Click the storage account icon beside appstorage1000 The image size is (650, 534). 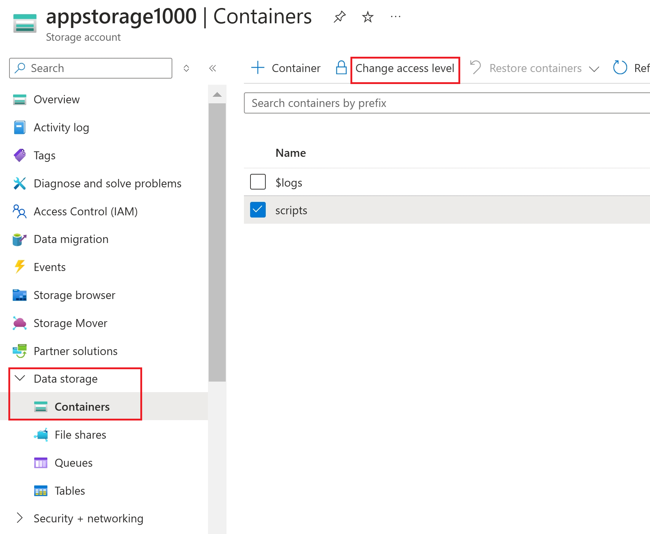point(25,23)
